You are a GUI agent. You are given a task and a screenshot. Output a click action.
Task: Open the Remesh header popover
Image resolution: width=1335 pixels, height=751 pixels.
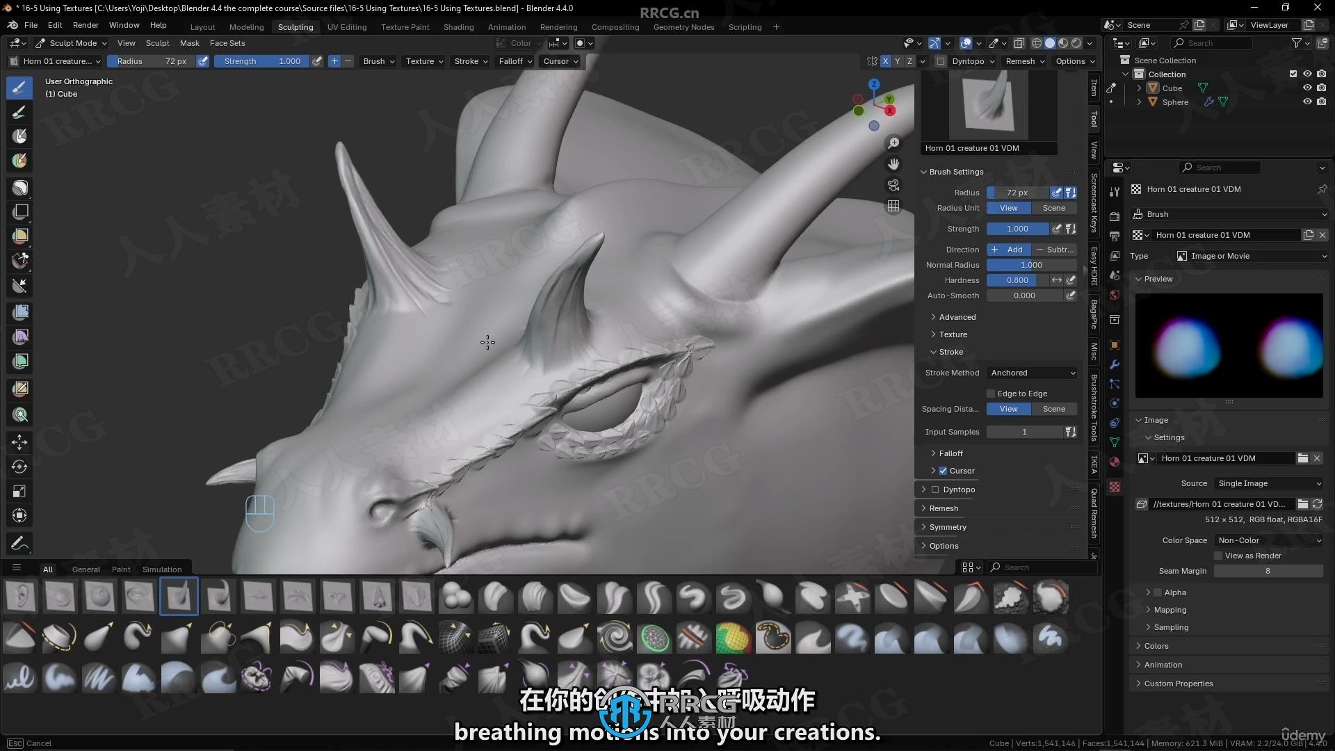click(x=1025, y=61)
